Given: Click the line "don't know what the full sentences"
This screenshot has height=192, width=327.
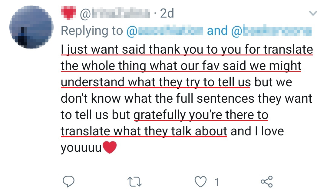Looking at the screenshot, I should (x=187, y=99).
